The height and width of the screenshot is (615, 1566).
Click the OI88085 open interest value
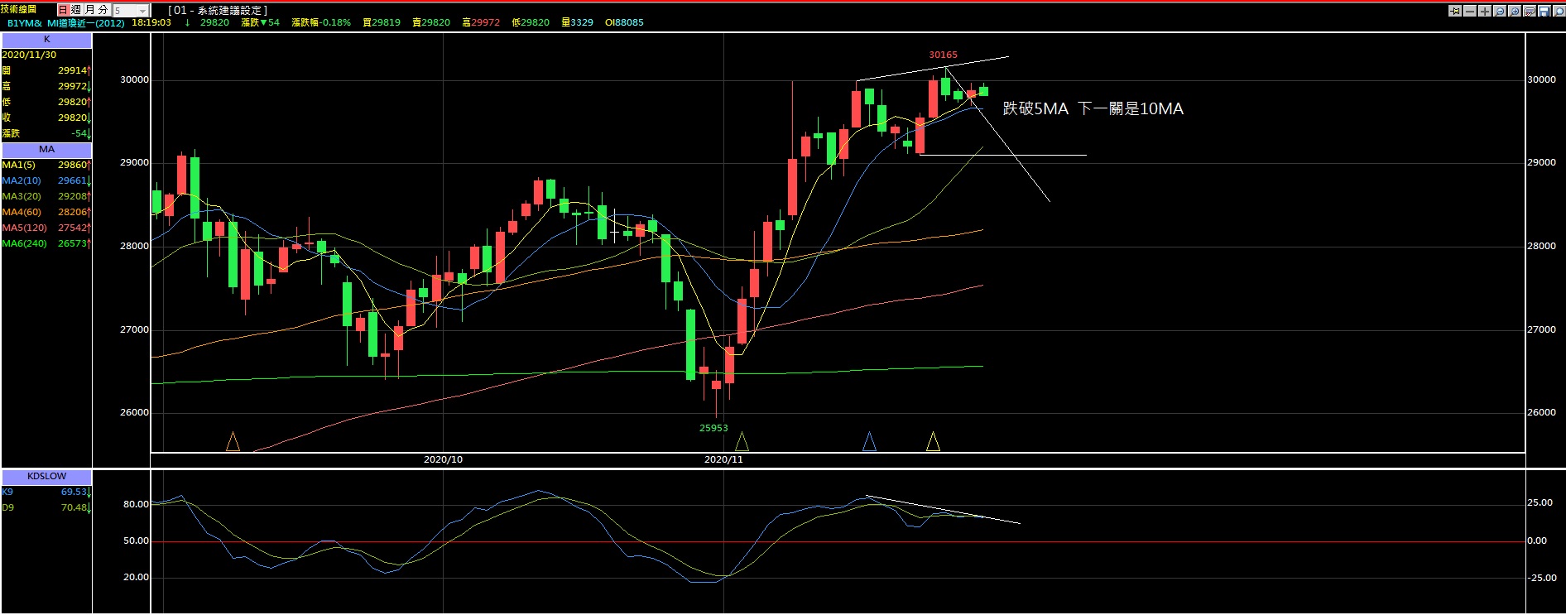tap(624, 22)
